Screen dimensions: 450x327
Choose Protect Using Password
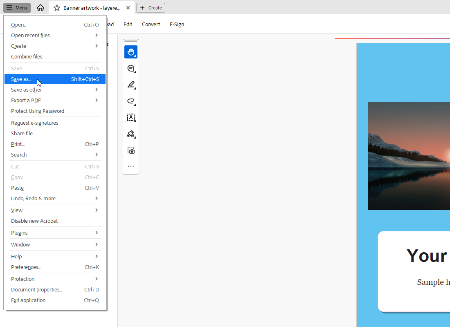pyautogui.click(x=55, y=111)
